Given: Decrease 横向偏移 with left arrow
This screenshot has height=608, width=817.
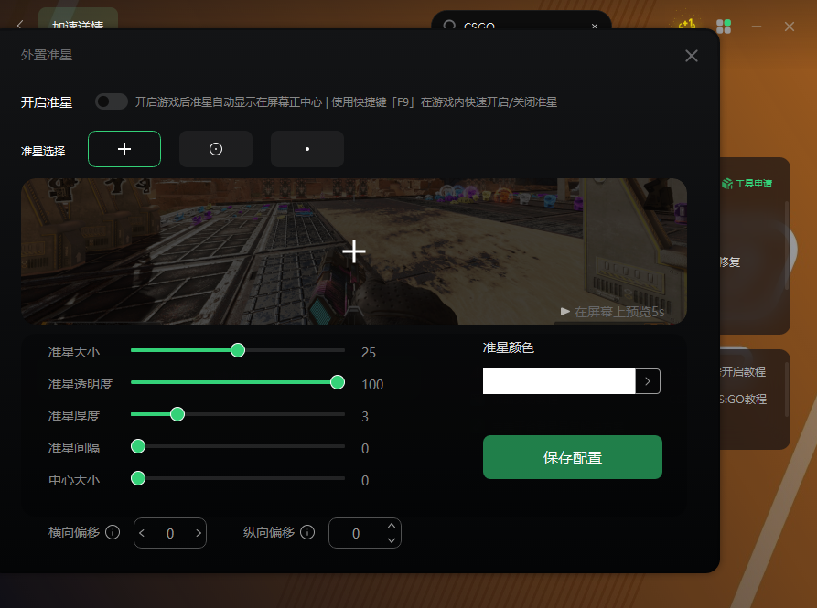Looking at the screenshot, I should point(142,533).
